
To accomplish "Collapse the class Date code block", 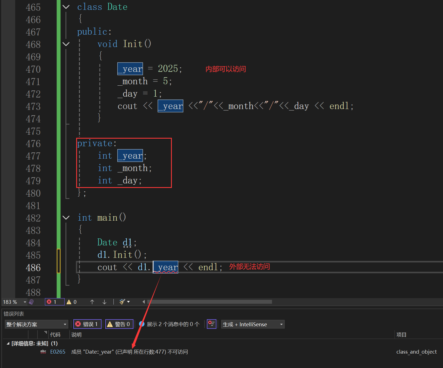I will (66, 7).
